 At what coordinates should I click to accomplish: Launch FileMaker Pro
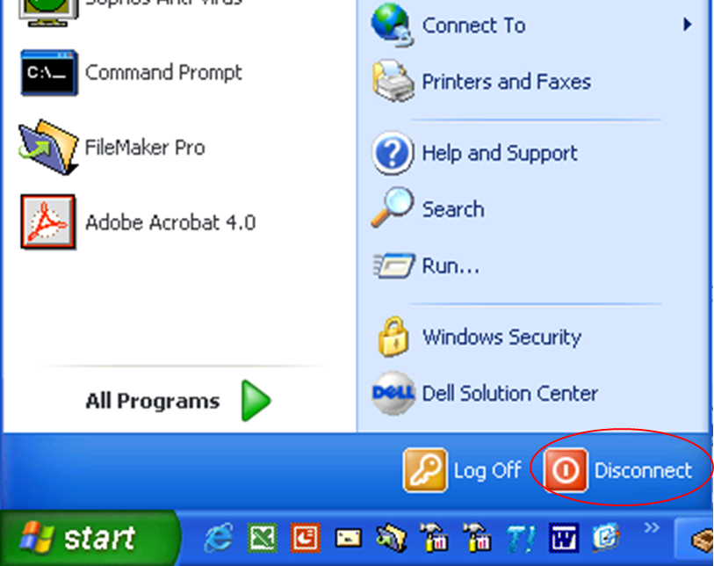pos(112,148)
